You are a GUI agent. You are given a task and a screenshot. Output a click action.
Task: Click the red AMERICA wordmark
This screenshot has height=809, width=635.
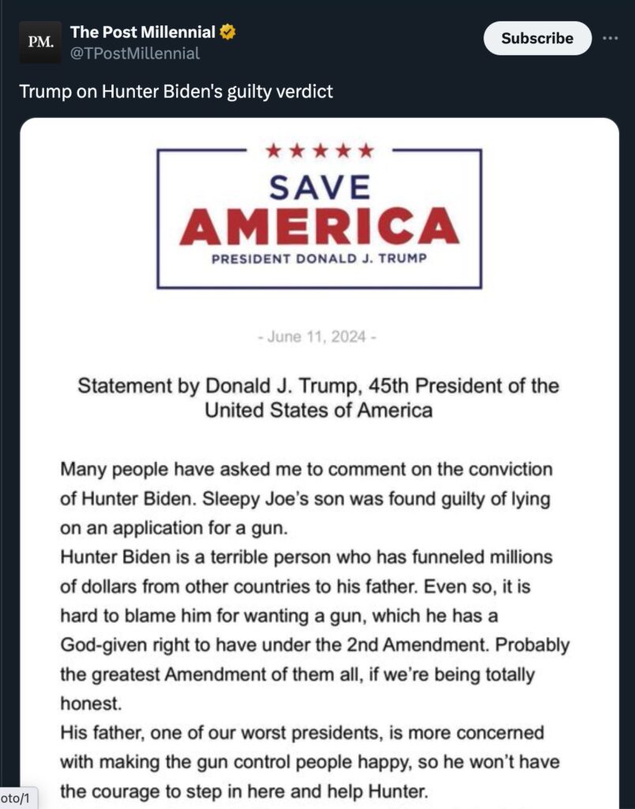pyautogui.click(x=319, y=227)
